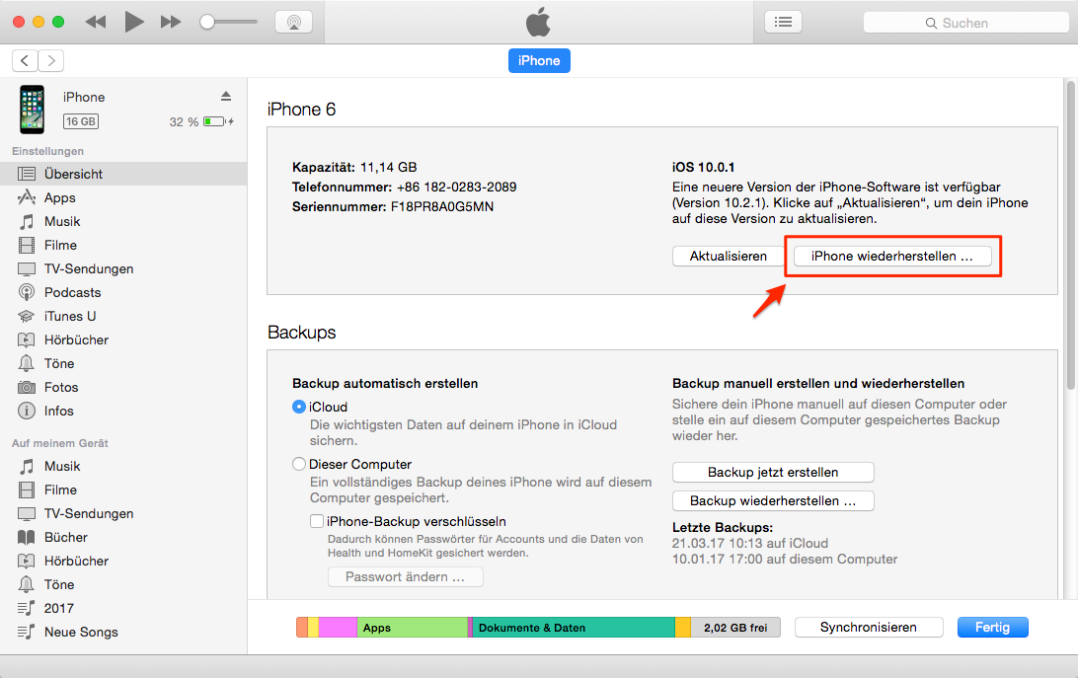Open the 2017 playlist
Screen dimensions: 1078x678
(x=123, y=609)
